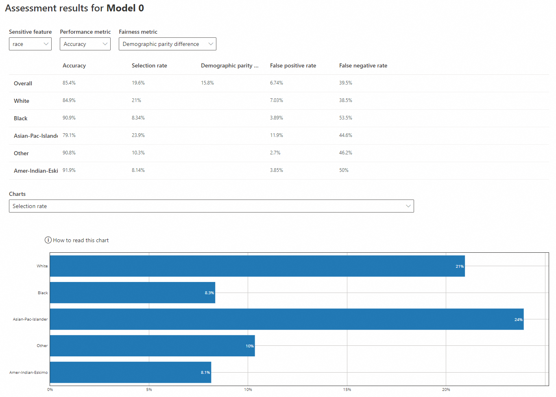
Task: Click Other selection rate 10.3%
Action: point(138,153)
